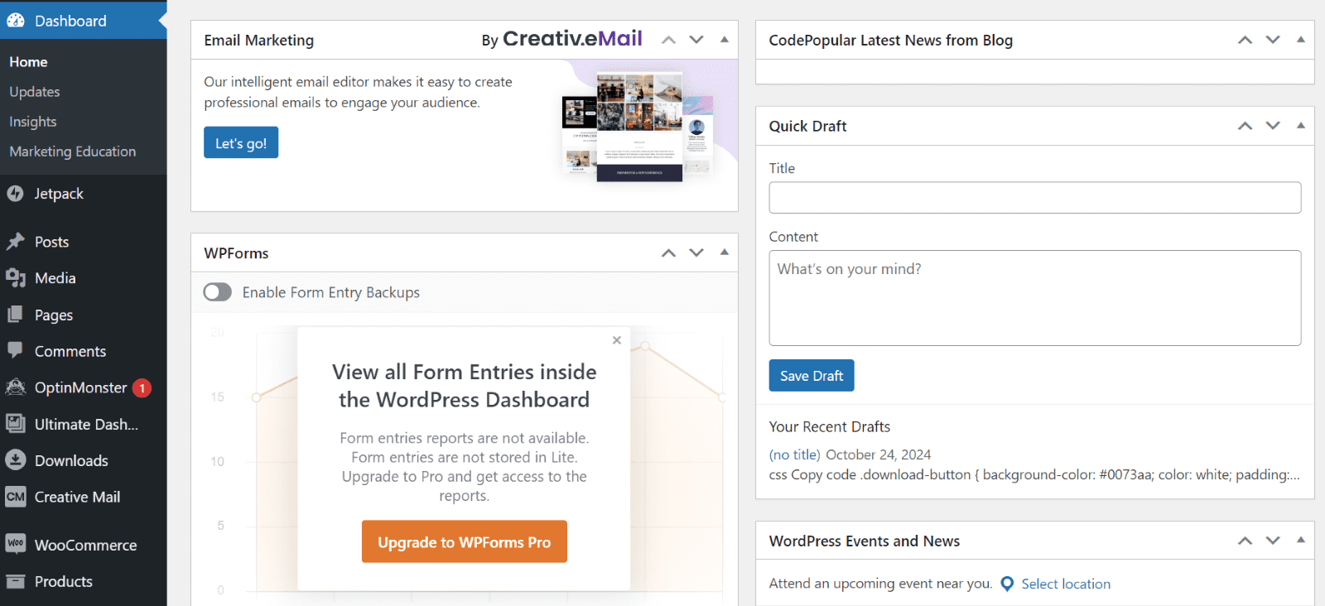Viewport: 1325px width, 606px height.
Task: Select the Creative Mail icon
Action: coord(16,497)
